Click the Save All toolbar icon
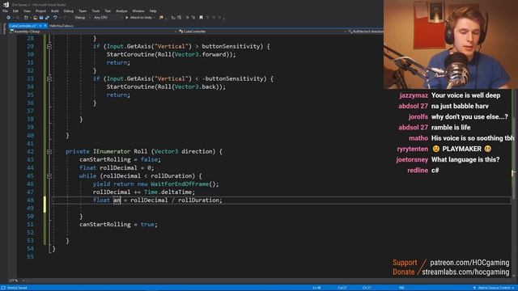Viewport: 518px width, 291px height. click(47, 18)
